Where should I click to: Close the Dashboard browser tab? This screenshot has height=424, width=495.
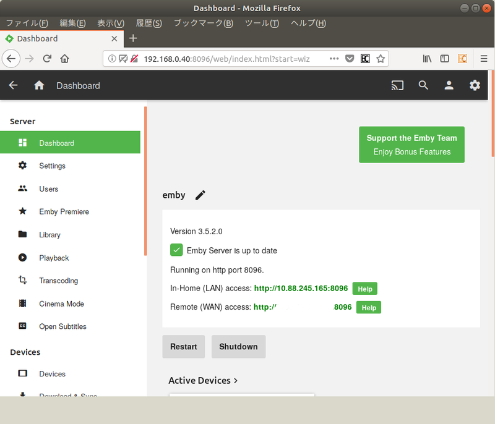[114, 38]
